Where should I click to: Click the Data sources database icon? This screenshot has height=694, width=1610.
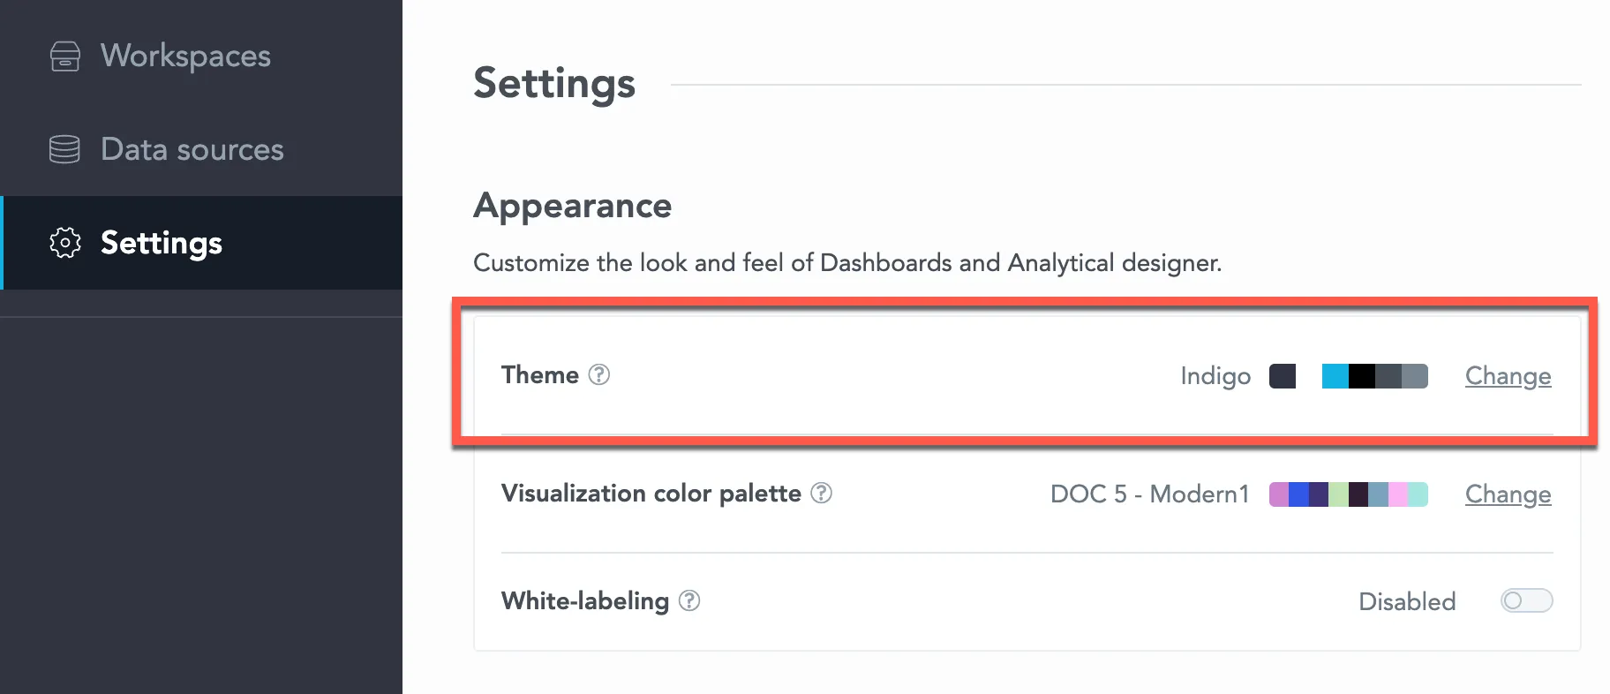pyautogui.click(x=64, y=149)
